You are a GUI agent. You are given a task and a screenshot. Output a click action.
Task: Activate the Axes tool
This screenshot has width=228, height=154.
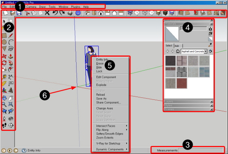coord(4,90)
